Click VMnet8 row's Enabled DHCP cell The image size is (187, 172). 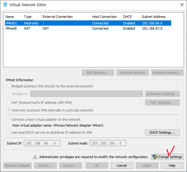129,28
